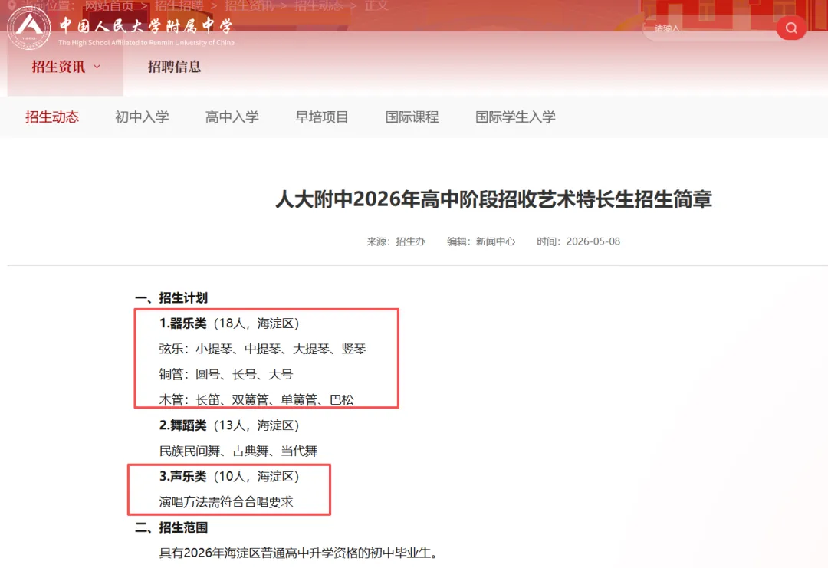This screenshot has width=828, height=568.
Task: Open the 招聘信息 main menu item
Action: tap(174, 67)
